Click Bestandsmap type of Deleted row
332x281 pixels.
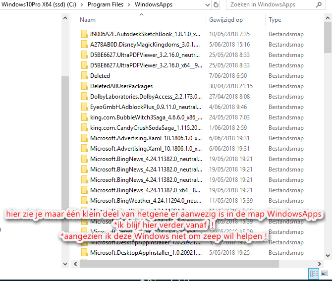[286, 76]
